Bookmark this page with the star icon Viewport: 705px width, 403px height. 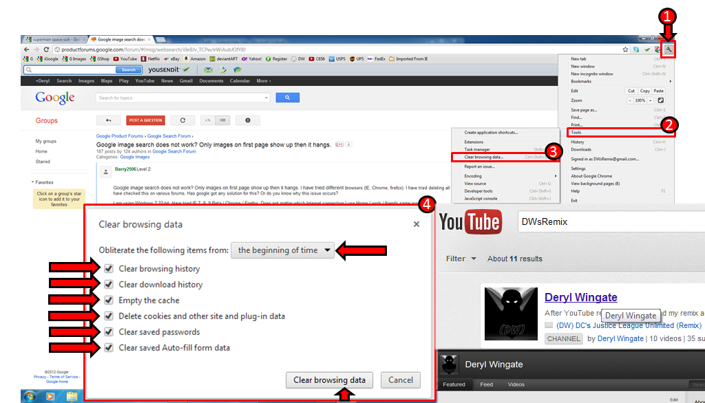coord(625,50)
